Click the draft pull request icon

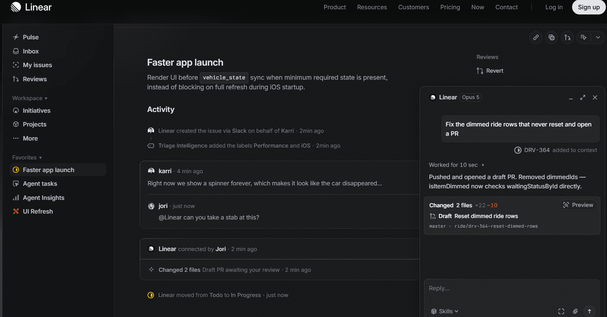coord(433,216)
